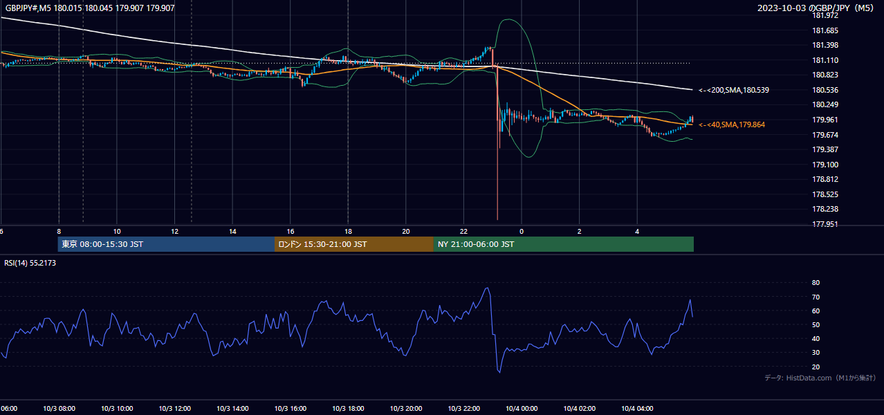Click the 178.812 price axis label

coord(825,179)
